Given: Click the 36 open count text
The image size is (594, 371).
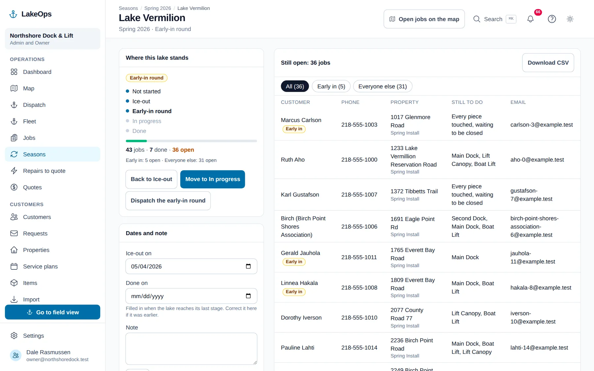Looking at the screenshot, I should (x=183, y=150).
